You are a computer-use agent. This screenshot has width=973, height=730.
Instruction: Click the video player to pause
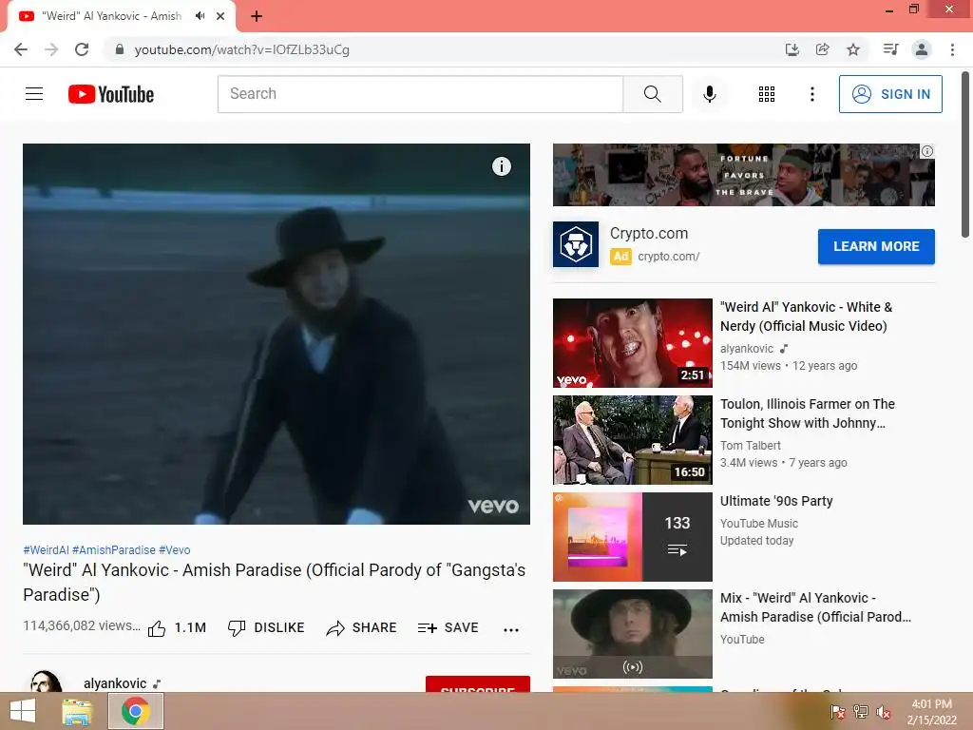coord(277,334)
